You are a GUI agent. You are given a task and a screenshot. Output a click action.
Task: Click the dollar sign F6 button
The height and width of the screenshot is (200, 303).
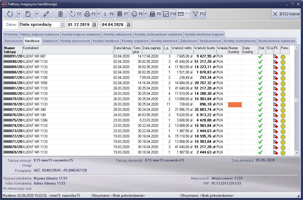[x=107, y=14]
